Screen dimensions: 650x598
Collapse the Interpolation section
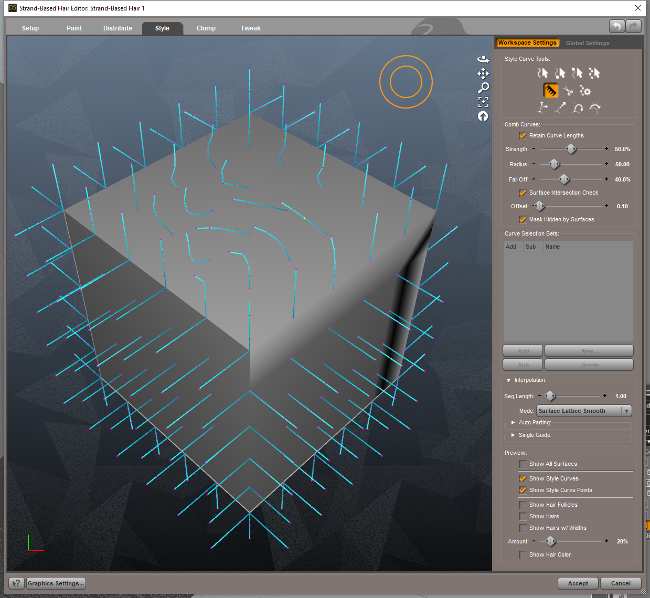pos(508,380)
